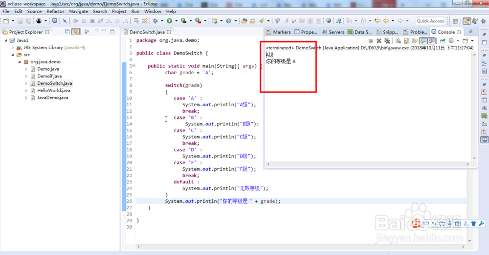Click editor line 26 println statement
Viewport: 489px width, 255px height.
tap(222, 201)
